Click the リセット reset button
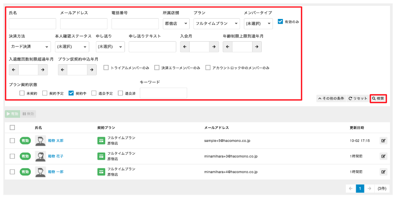The image size is (396, 198). [x=358, y=98]
